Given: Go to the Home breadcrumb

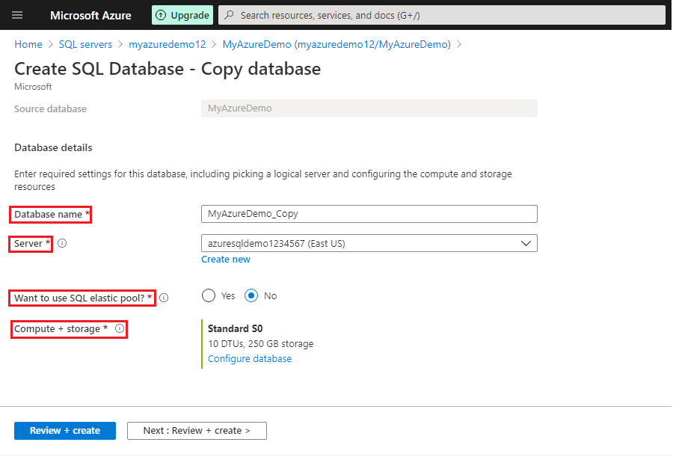Looking at the screenshot, I should point(28,45).
